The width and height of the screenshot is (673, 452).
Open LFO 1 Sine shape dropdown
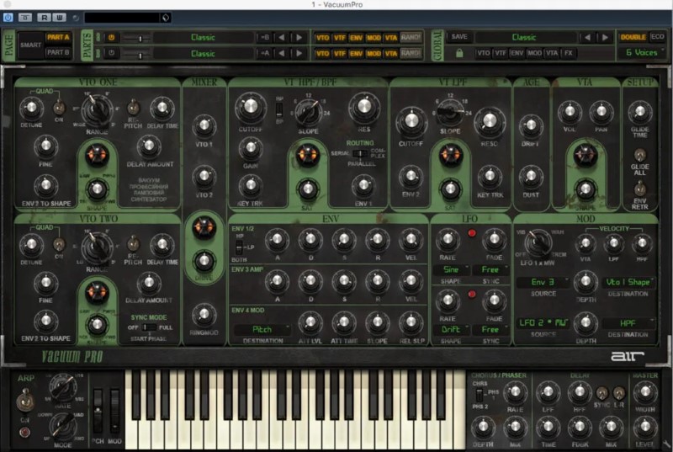coord(451,269)
